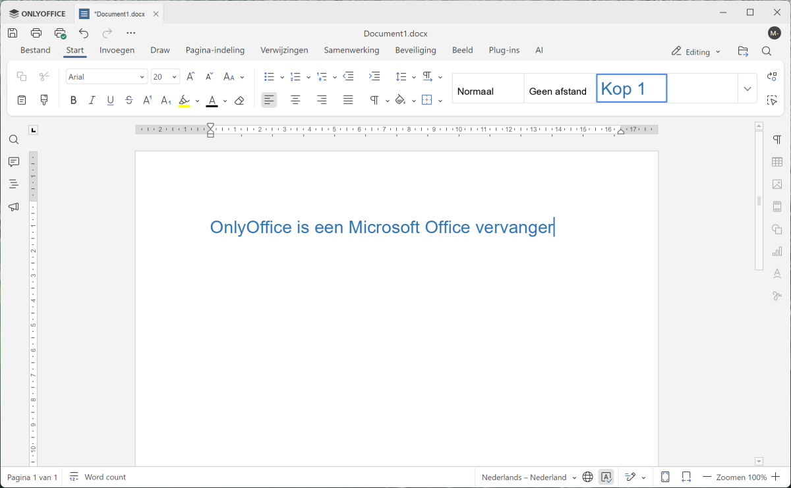Apply the Geen afstand style
The image size is (791, 488).
[x=558, y=92]
